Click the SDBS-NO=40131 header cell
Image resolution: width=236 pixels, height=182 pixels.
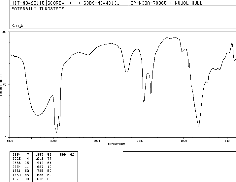pyautogui.click(x=105, y=3)
